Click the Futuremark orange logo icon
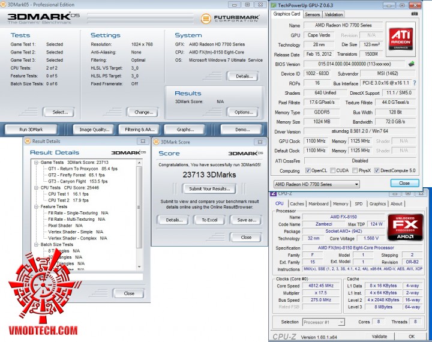 click(206, 19)
